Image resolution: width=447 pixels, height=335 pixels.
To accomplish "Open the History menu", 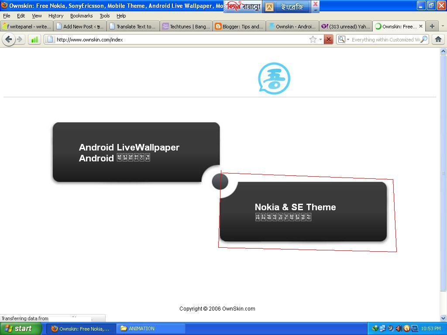I will click(x=56, y=16).
